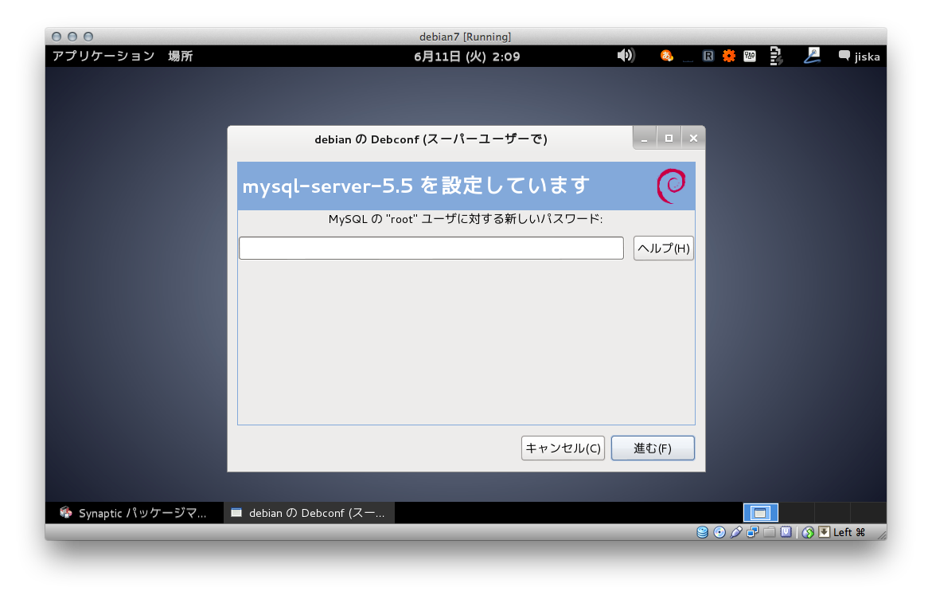Click the MySQL "root" password prompt label
Image resolution: width=932 pixels, height=603 pixels.
coord(466,219)
